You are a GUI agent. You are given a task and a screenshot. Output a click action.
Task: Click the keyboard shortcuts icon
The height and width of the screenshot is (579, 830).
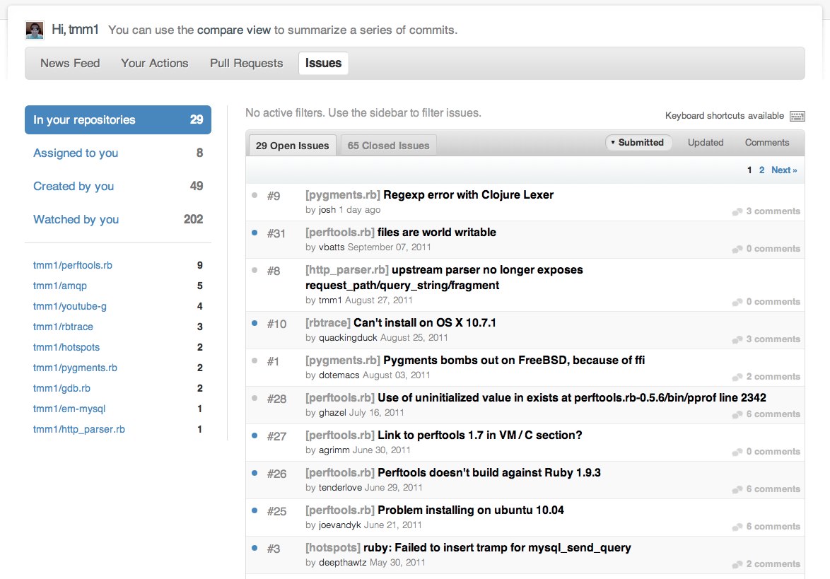[797, 116]
